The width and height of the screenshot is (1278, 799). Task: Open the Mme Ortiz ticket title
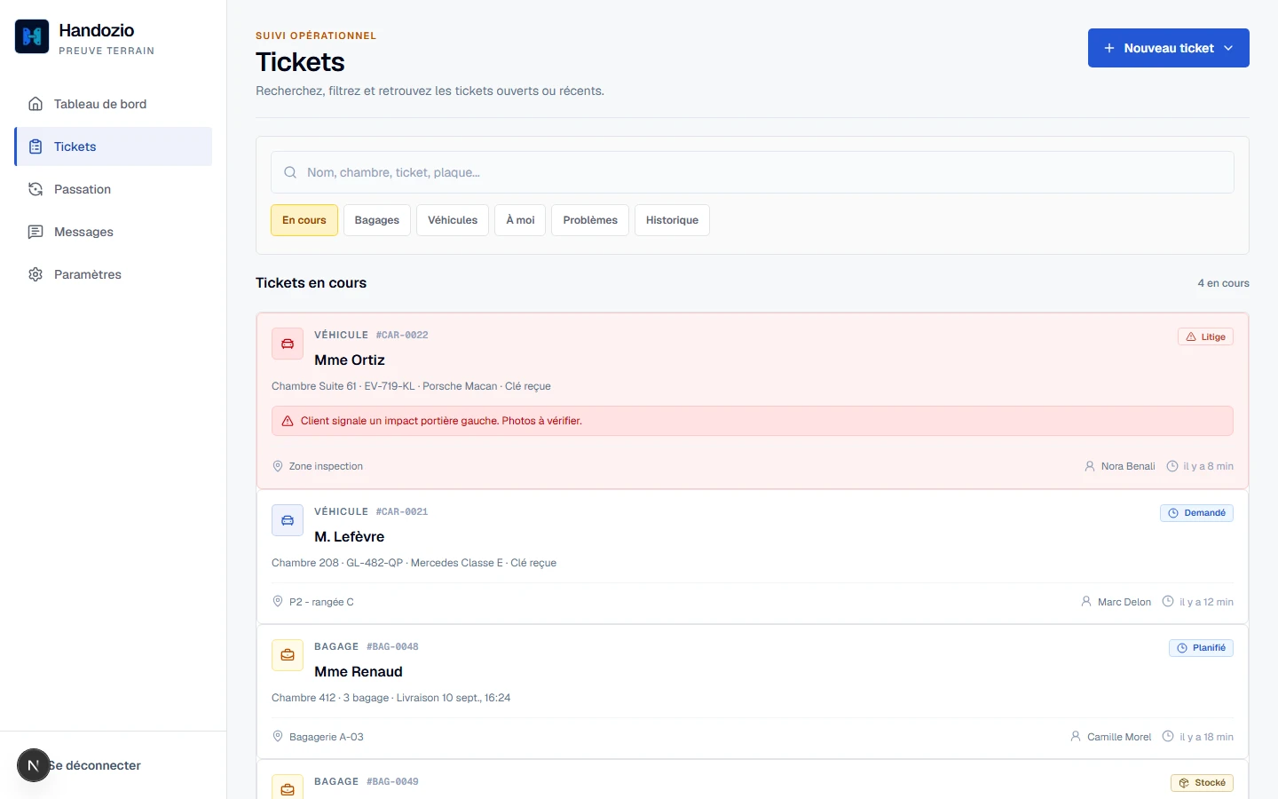(x=350, y=360)
